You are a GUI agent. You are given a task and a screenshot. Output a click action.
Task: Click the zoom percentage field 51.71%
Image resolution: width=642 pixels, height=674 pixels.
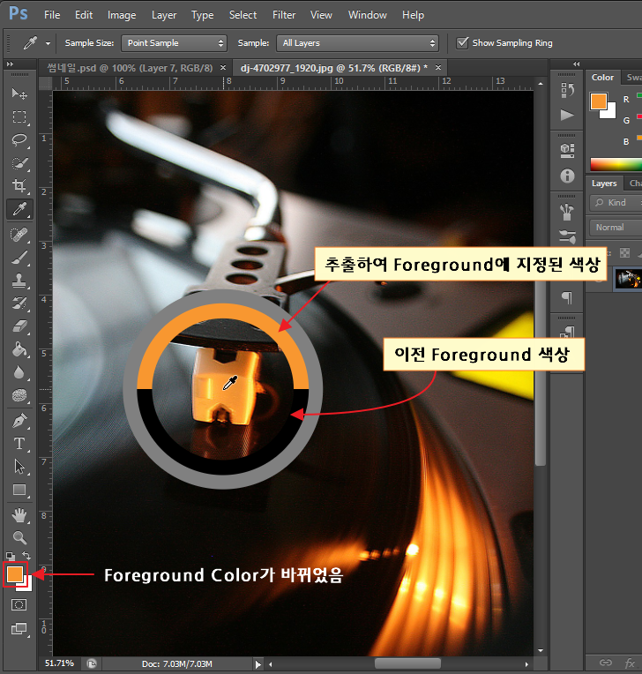[59, 663]
